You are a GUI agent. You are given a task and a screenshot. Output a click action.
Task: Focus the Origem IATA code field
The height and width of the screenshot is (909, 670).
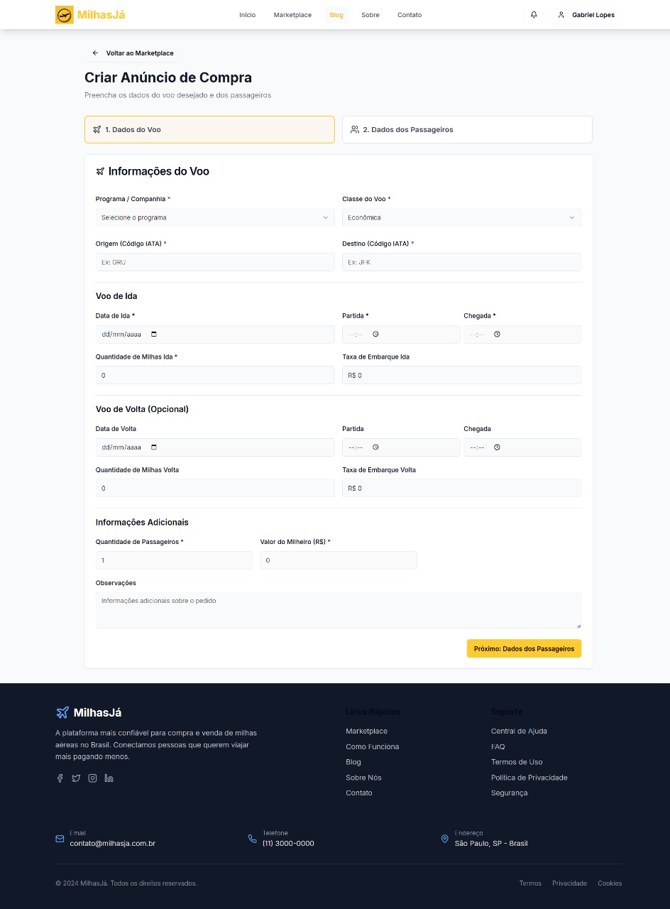coord(214,262)
